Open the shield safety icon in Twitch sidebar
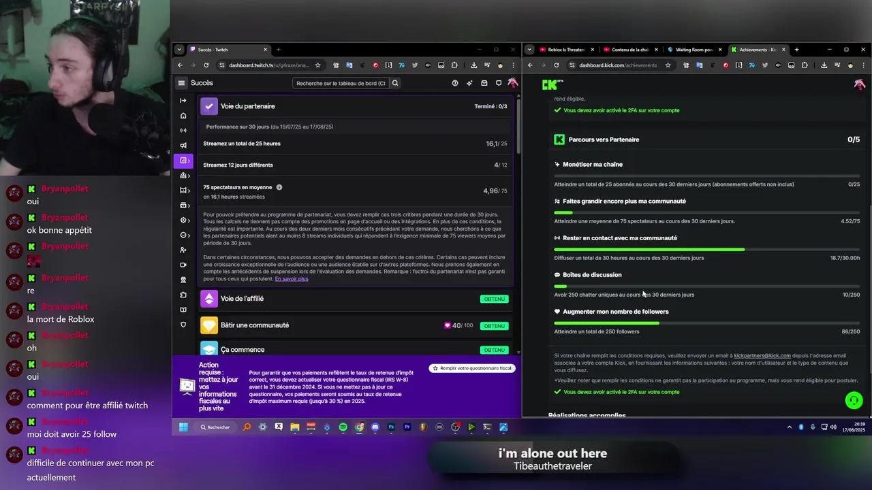The image size is (872, 490). (x=183, y=325)
